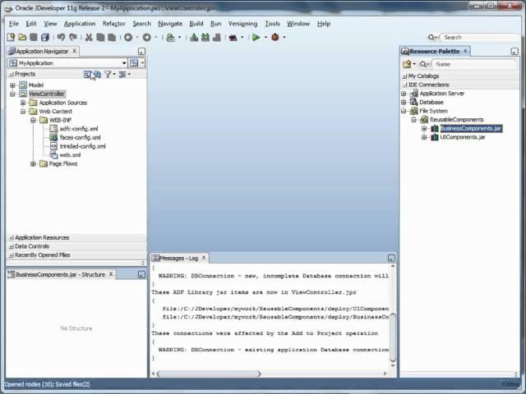Select faces-config.xml in the project tree
The width and height of the screenshot is (526, 394).
[x=80, y=138]
